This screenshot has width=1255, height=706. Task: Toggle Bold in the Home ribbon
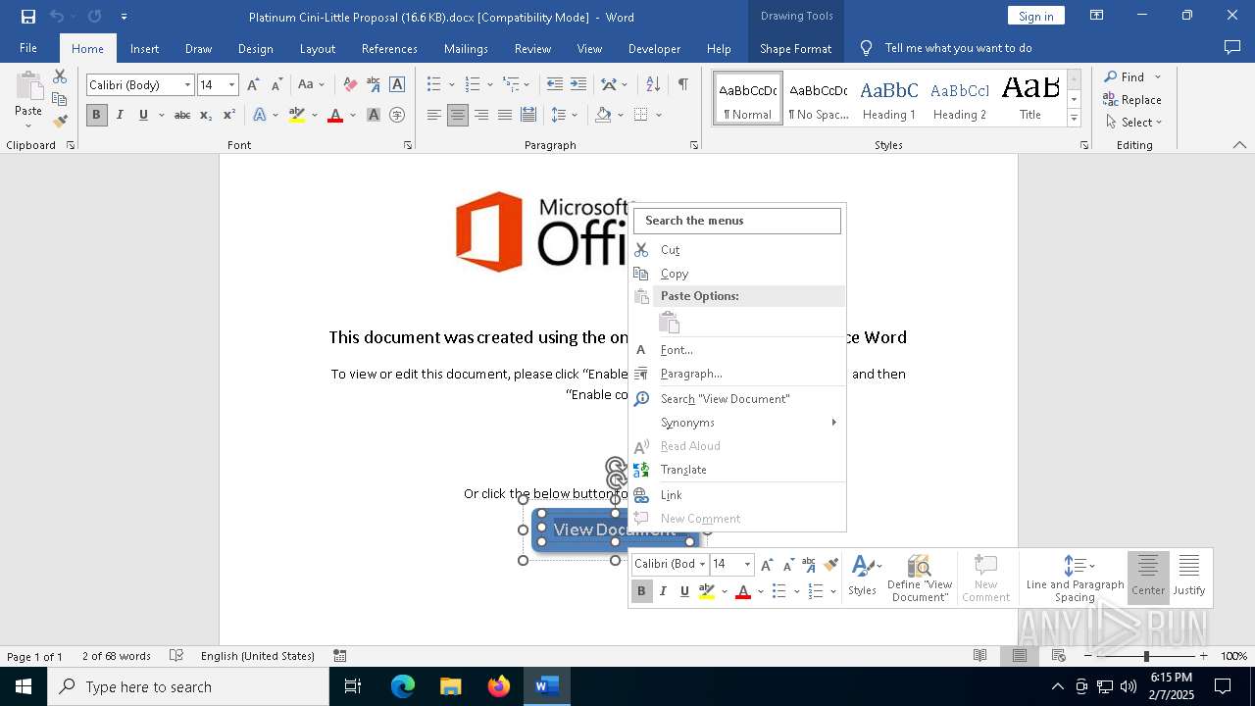pyautogui.click(x=96, y=115)
